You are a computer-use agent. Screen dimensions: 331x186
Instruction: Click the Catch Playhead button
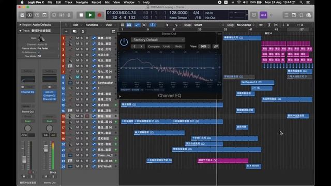(153, 25)
